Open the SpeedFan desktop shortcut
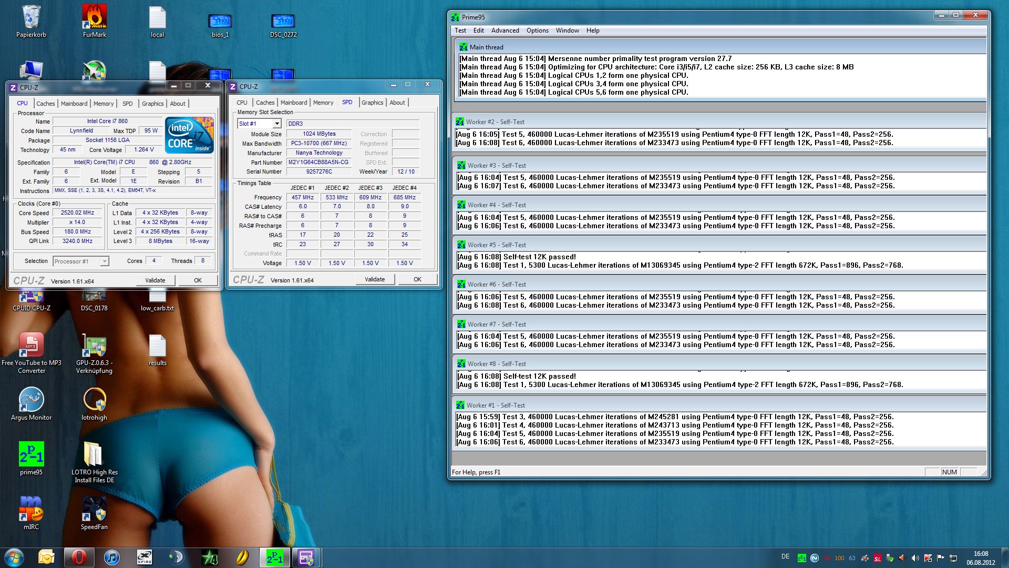 click(x=95, y=509)
